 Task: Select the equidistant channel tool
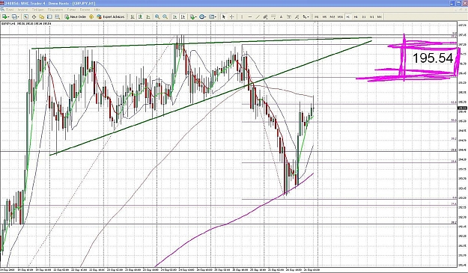265,16
